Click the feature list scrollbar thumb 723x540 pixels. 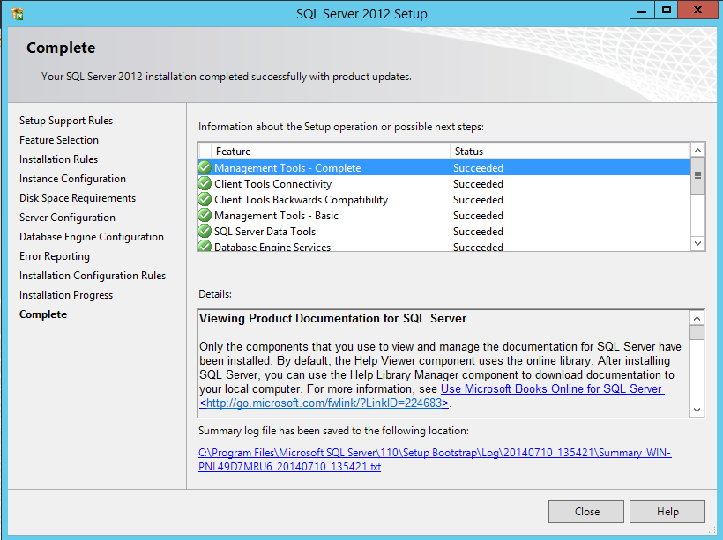698,175
